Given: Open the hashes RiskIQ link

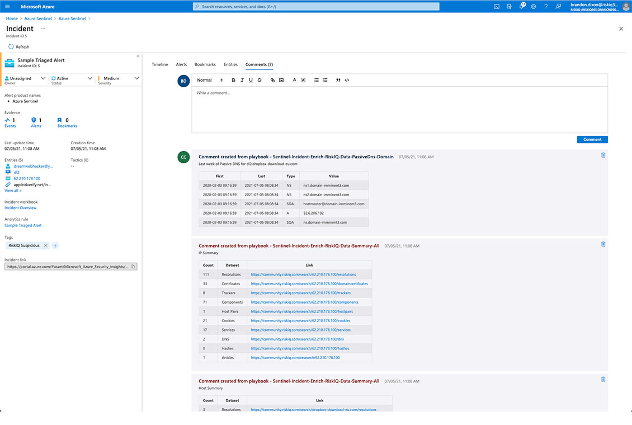Looking at the screenshot, I should click(x=300, y=348).
